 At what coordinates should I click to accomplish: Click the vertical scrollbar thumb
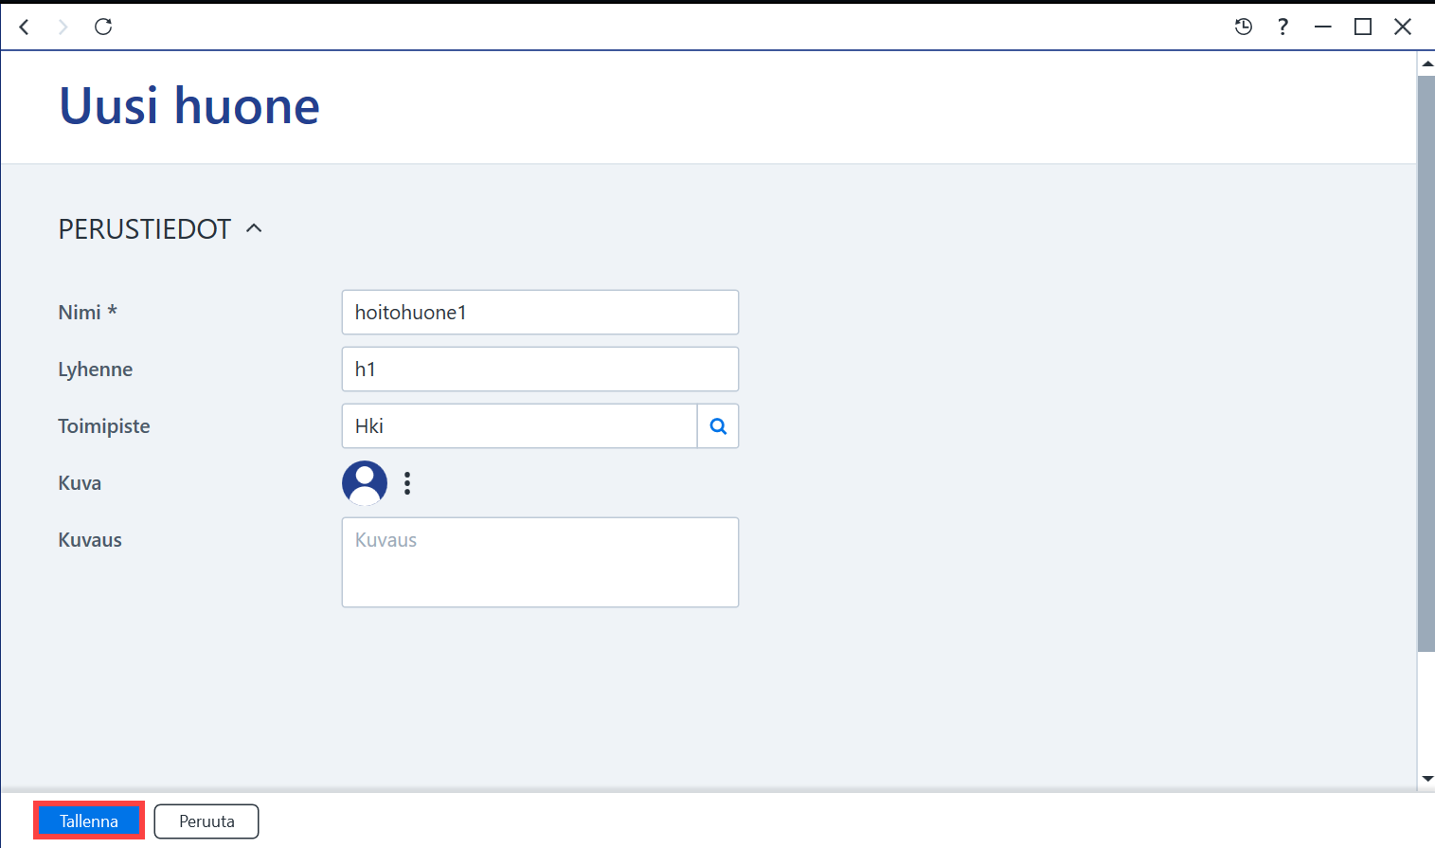[x=1426, y=363]
